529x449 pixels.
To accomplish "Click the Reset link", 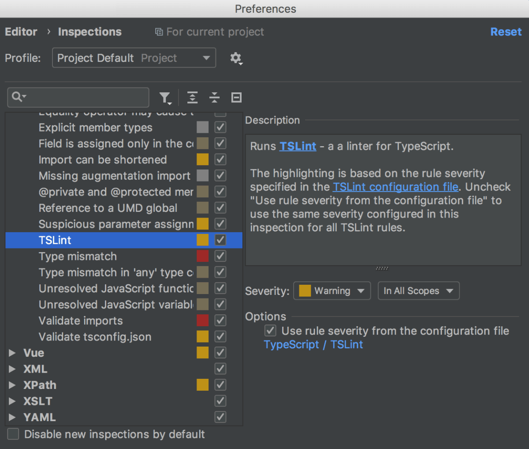I will (506, 31).
